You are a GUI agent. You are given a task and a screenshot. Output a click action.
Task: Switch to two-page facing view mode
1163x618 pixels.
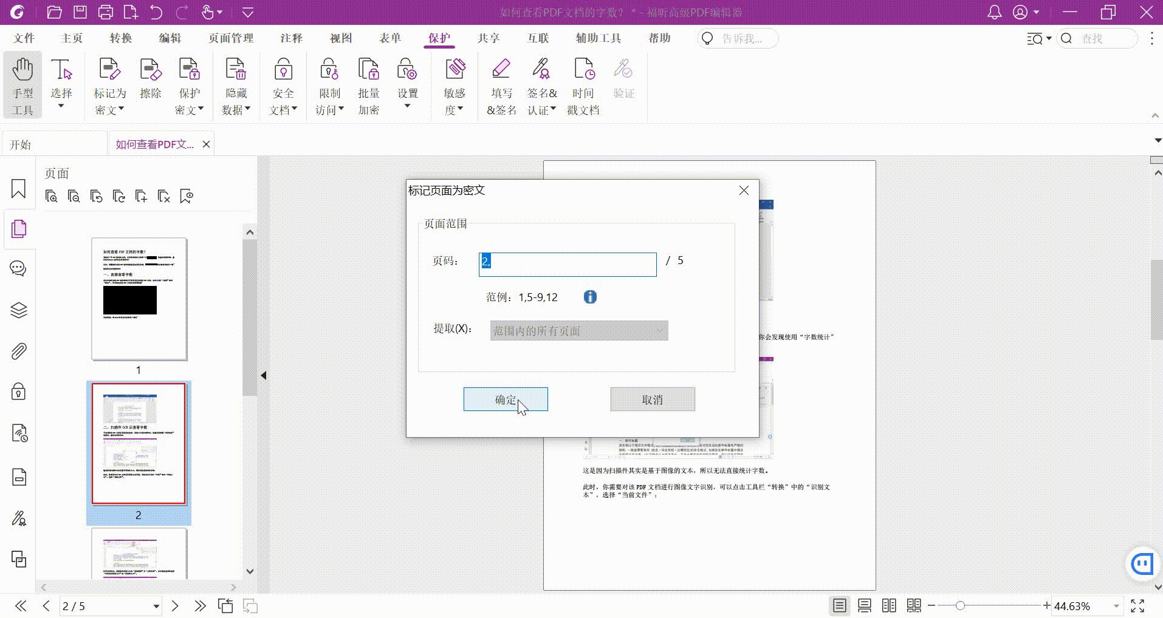(889, 605)
